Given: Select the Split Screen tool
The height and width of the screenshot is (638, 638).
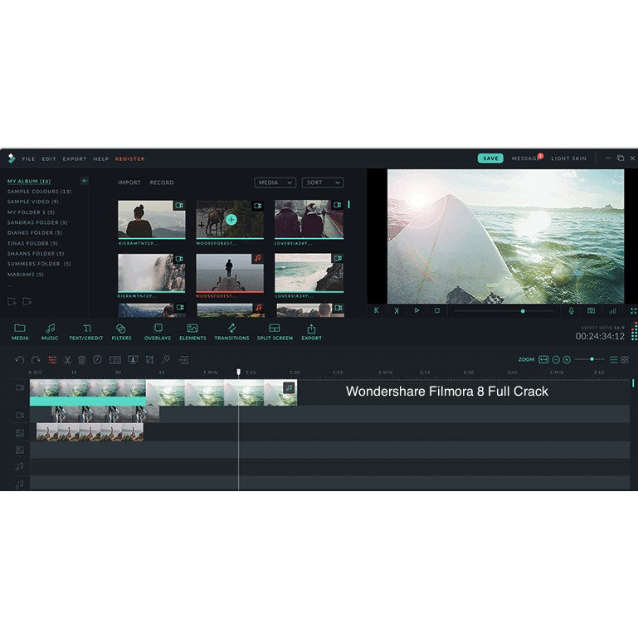Looking at the screenshot, I should pos(275,332).
